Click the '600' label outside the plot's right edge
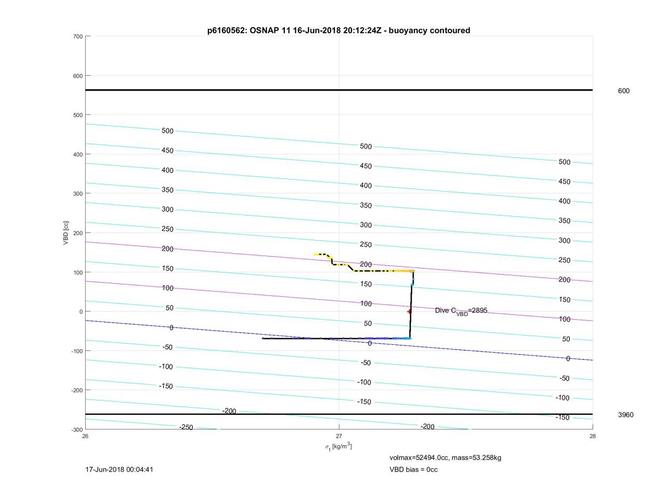The image size is (655, 483). [623, 91]
